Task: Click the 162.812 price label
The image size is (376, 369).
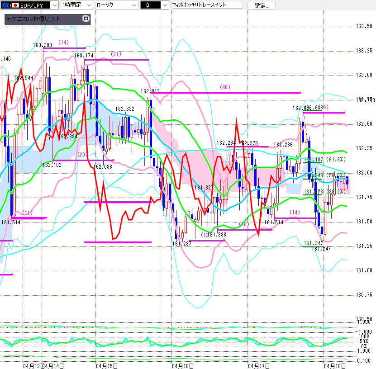Action: (150, 91)
